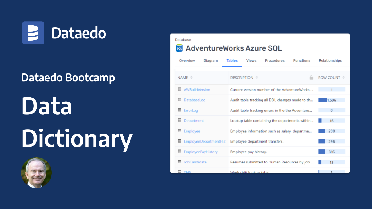Click the table icon beside AWBuildVersion

[x=179, y=89]
